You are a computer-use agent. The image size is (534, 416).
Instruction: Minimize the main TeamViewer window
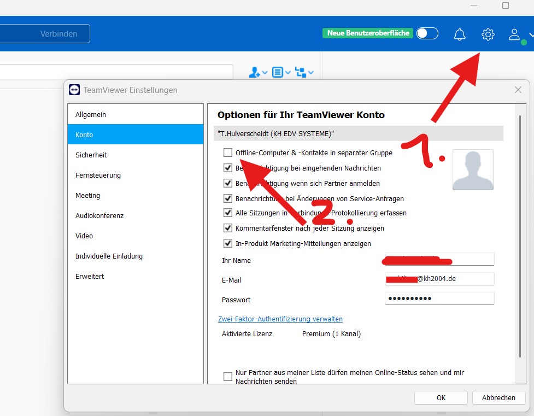tap(474, 5)
